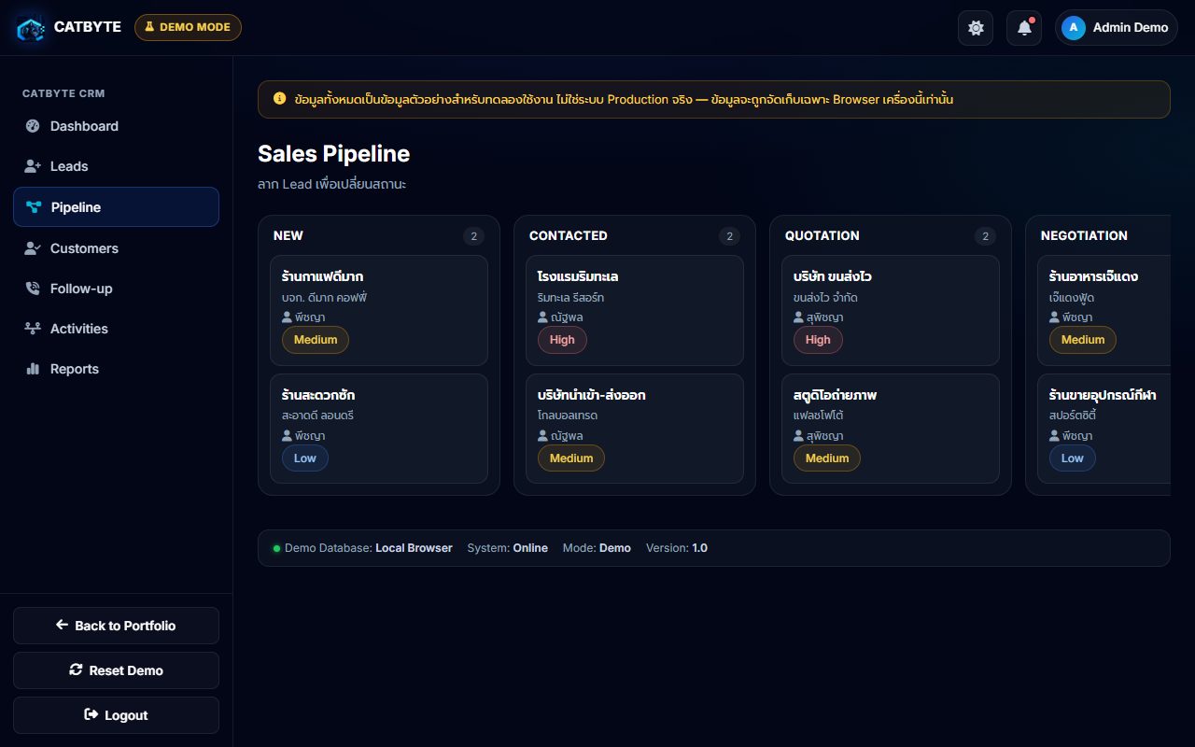Image resolution: width=1195 pixels, height=747 pixels.
Task: Go to the Dashboard menu item
Action: [x=116, y=126]
